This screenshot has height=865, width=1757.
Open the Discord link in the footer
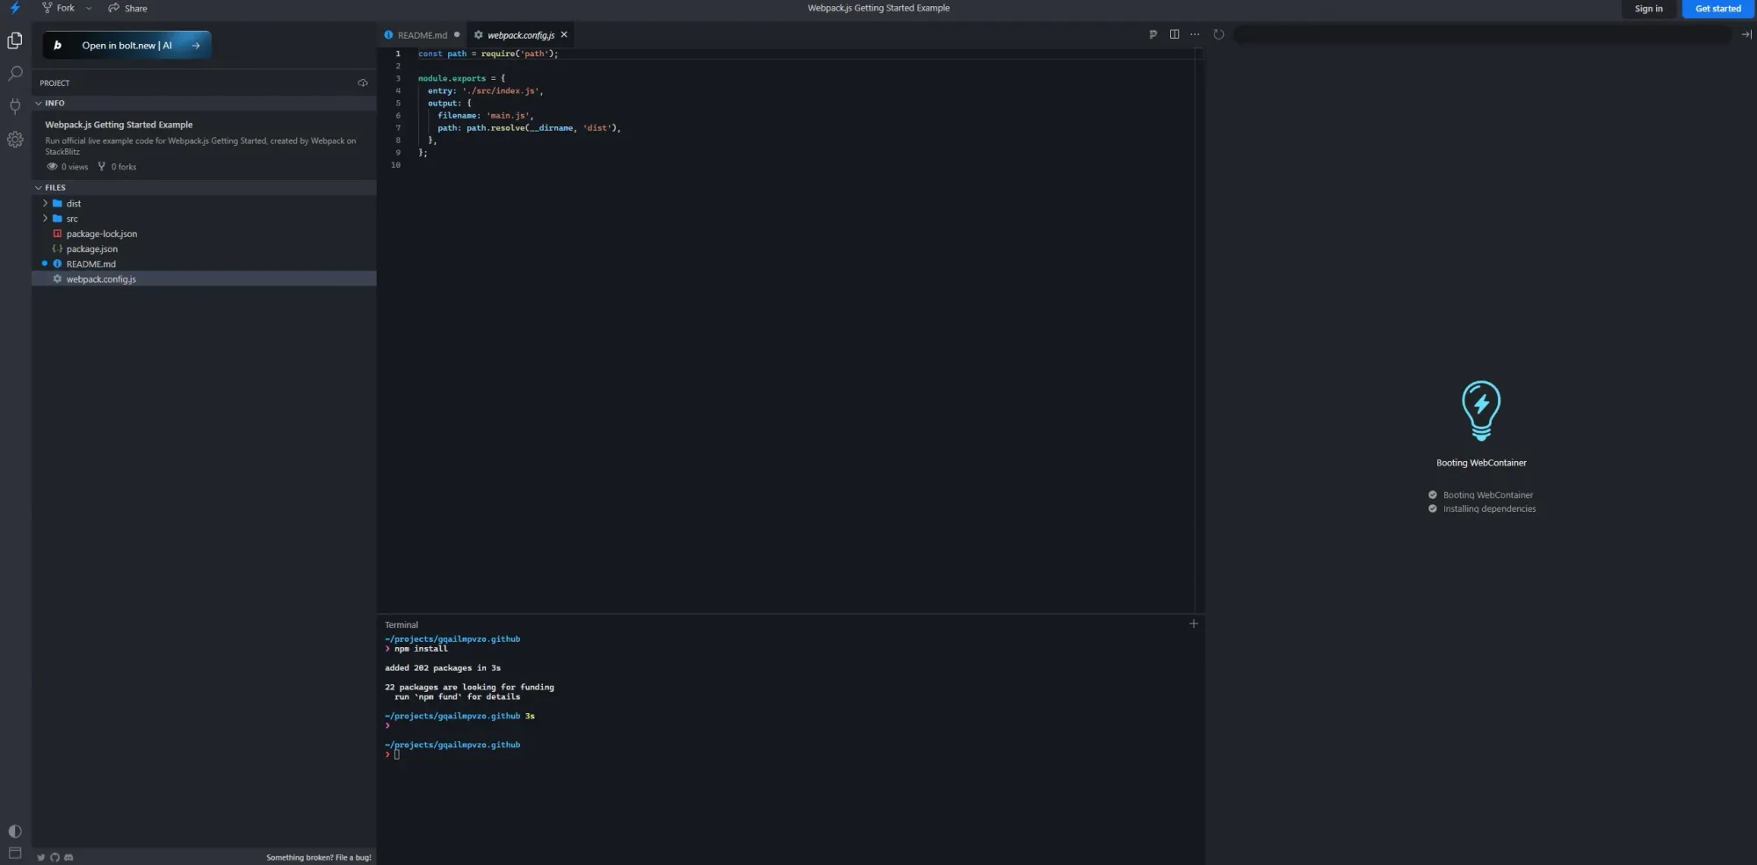(x=69, y=857)
